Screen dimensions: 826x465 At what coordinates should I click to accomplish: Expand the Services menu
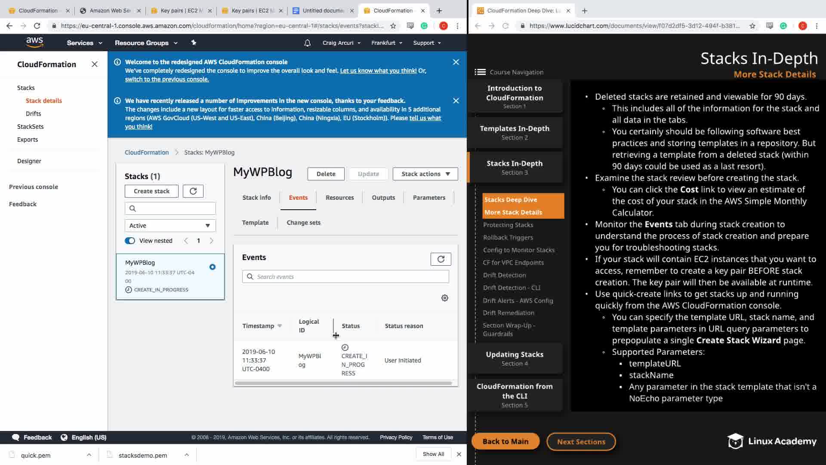(x=84, y=43)
